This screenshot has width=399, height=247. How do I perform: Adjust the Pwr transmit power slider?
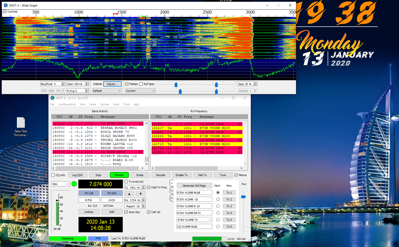(243, 197)
